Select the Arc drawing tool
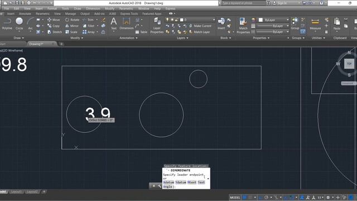Viewport: 357px width, 201px height. point(30,24)
